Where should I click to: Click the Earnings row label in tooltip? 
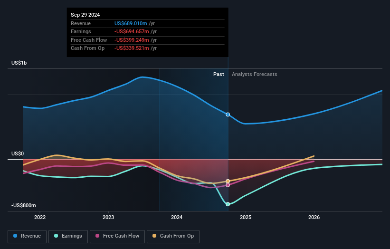(x=81, y=31)
